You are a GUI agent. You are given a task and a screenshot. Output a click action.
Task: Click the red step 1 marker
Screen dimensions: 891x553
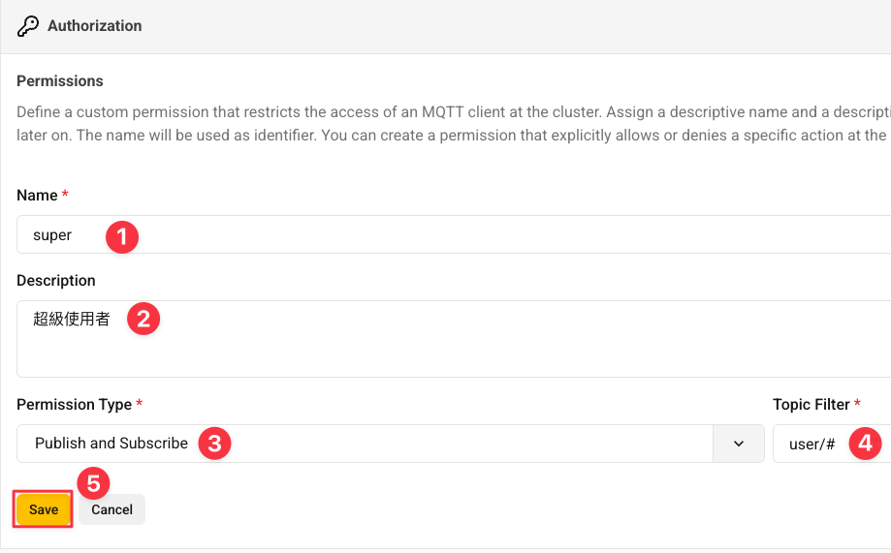(x=122, y=235)
